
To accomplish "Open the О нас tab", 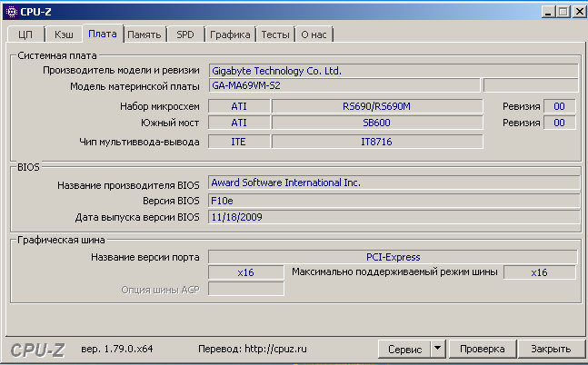I will [314, 35].
